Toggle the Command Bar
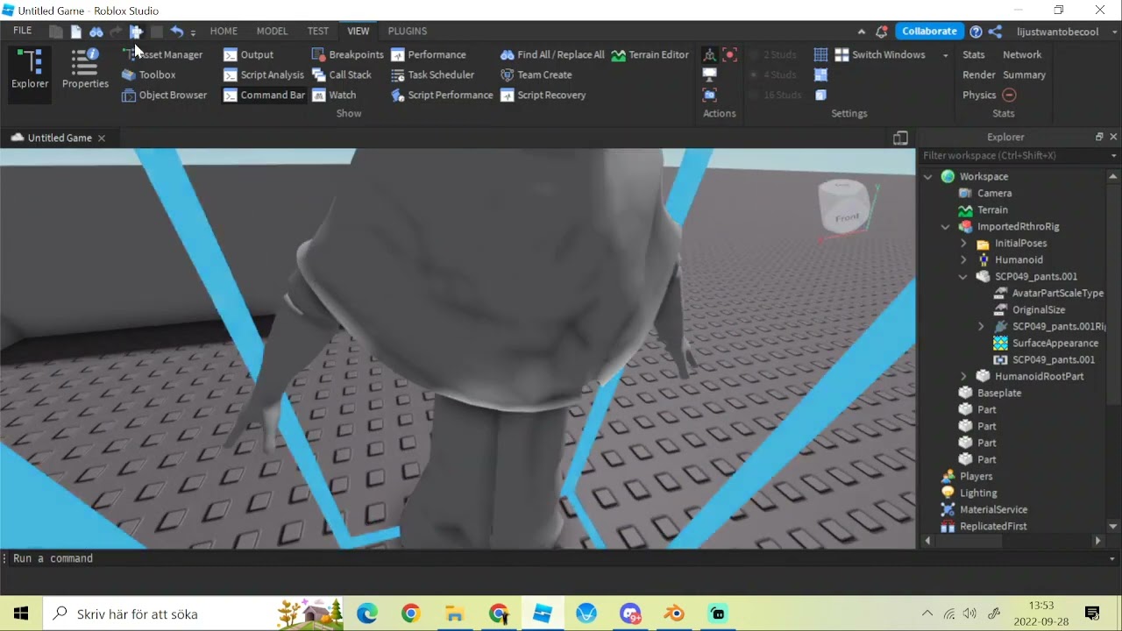The image size is (1122, 631). point(264,95)
